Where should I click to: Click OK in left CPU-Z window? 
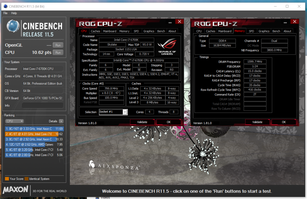(169, 122)
